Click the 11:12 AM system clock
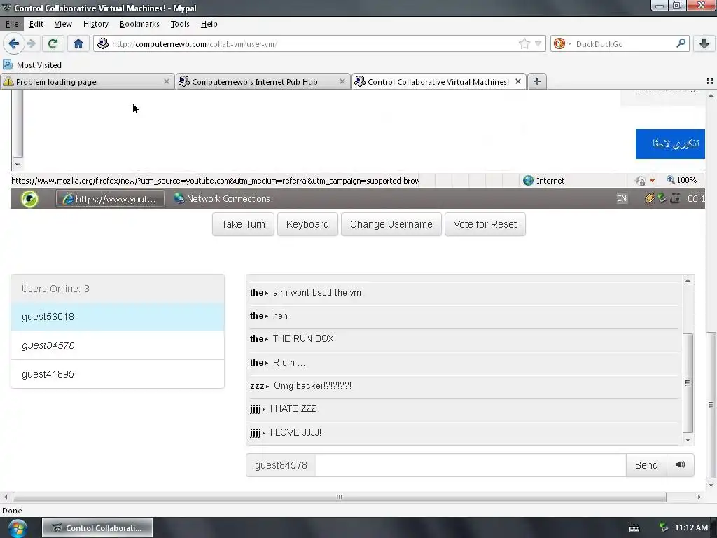The image size is (717, 538). (x=691, y=528)
